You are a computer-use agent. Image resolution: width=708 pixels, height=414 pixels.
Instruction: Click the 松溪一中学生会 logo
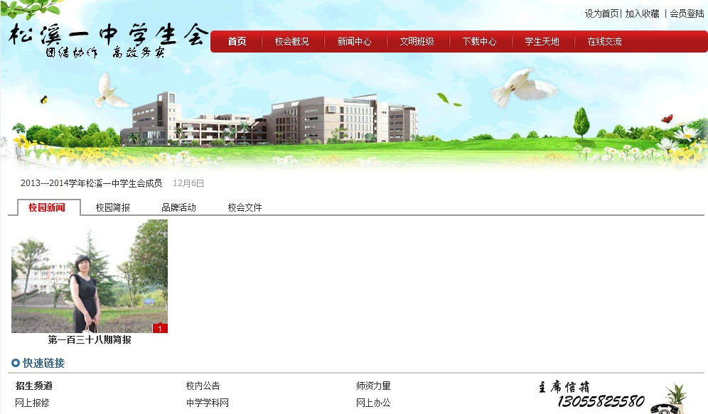[107, 40]
